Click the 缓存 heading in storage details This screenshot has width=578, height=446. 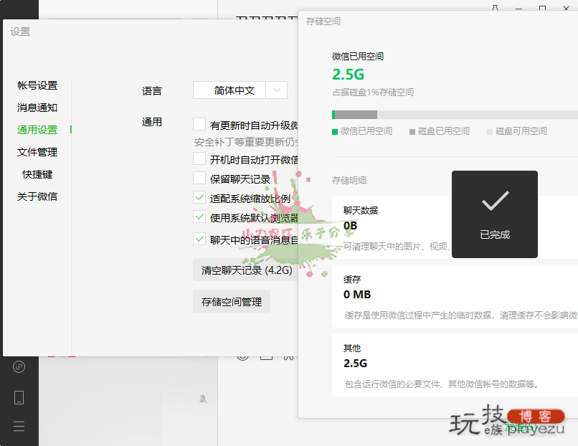(x=352, y=280)
